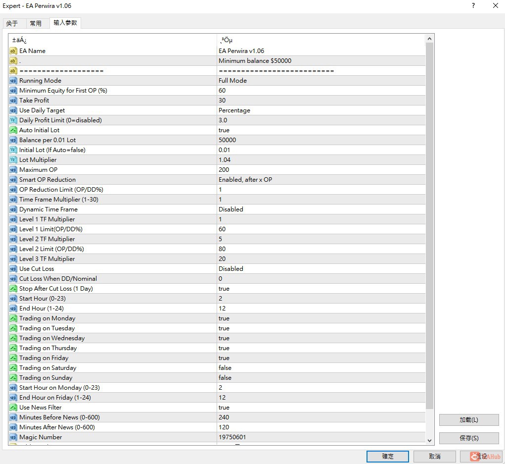Screen dimensions: 505x464
Task: Click the icon next to Maximum OP
Action: tap(13, 170)
